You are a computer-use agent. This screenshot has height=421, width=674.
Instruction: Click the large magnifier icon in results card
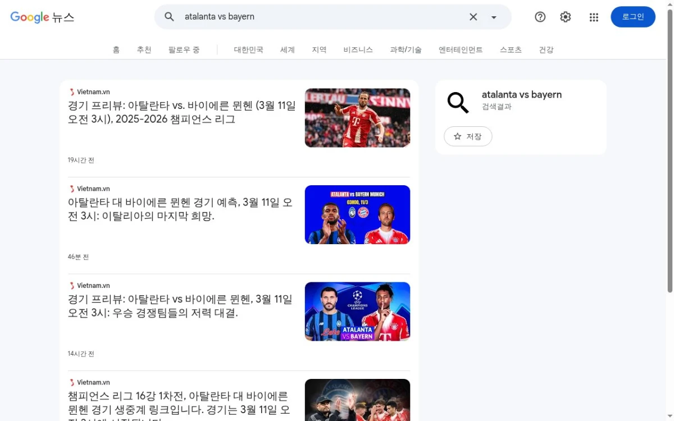point(457,103)
